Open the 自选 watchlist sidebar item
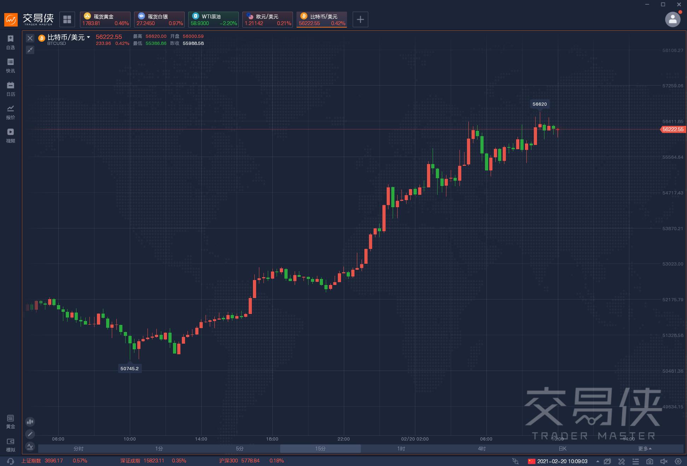The width and height of the screenshot is (687, 466). click(x=11, y=42)
